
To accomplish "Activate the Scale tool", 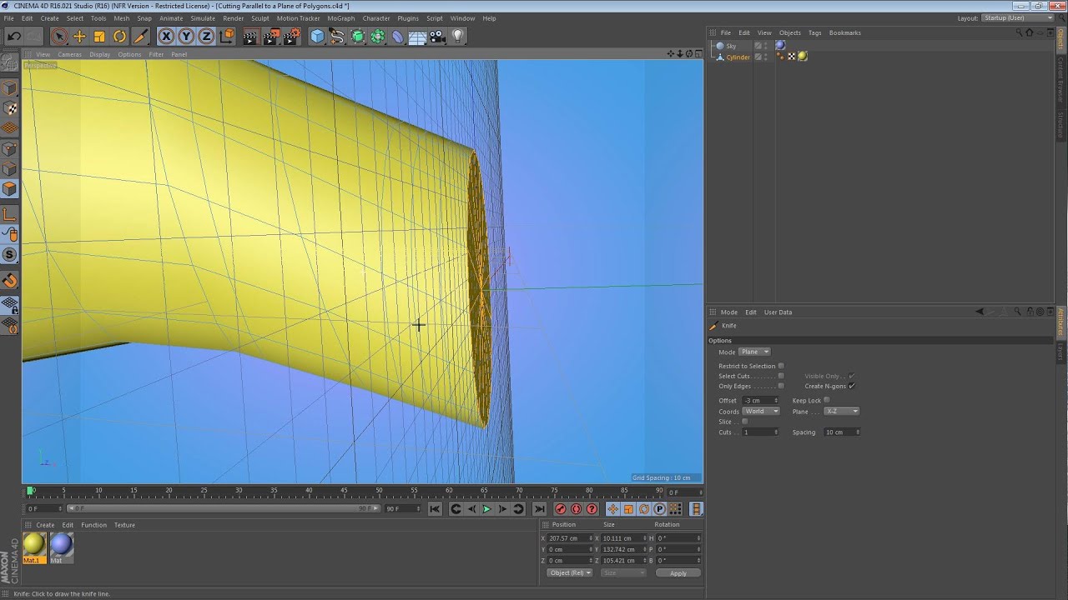I will [99, 36].
